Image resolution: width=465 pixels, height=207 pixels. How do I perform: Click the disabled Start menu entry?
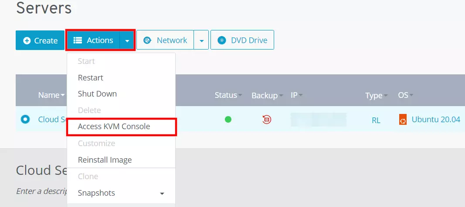point(121,61)
